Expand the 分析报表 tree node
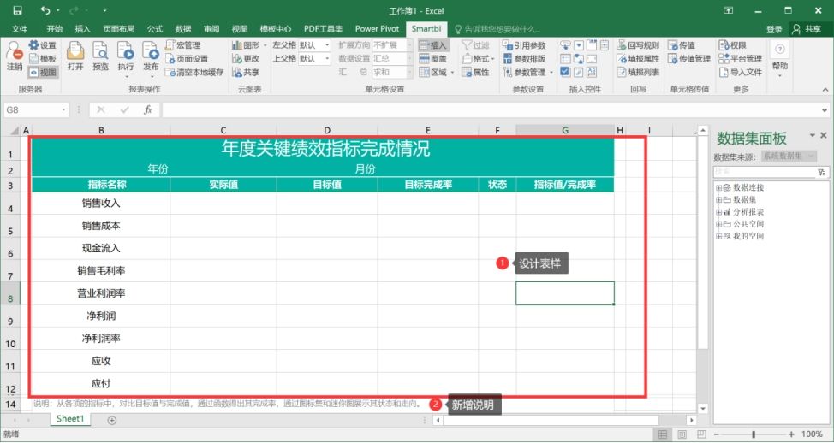 coord(719,212)
